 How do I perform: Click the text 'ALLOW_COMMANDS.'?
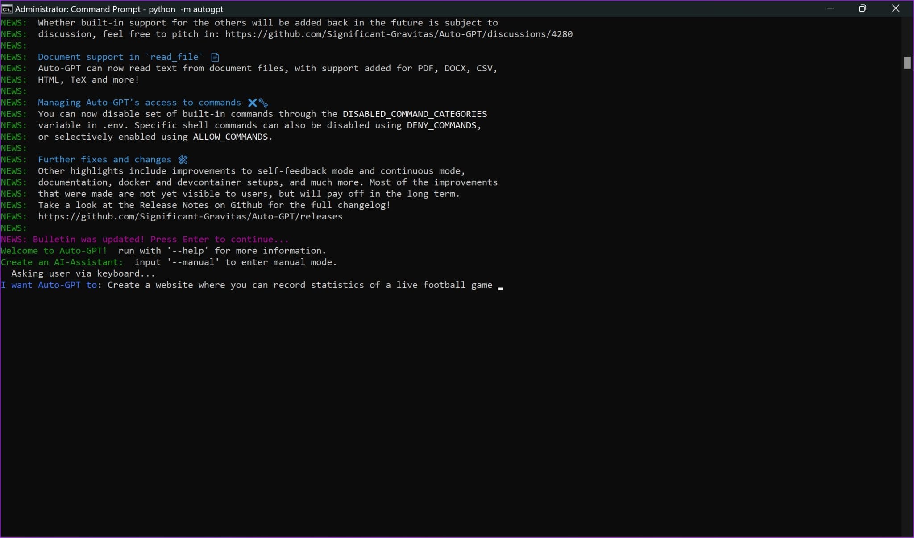(233, 137)
